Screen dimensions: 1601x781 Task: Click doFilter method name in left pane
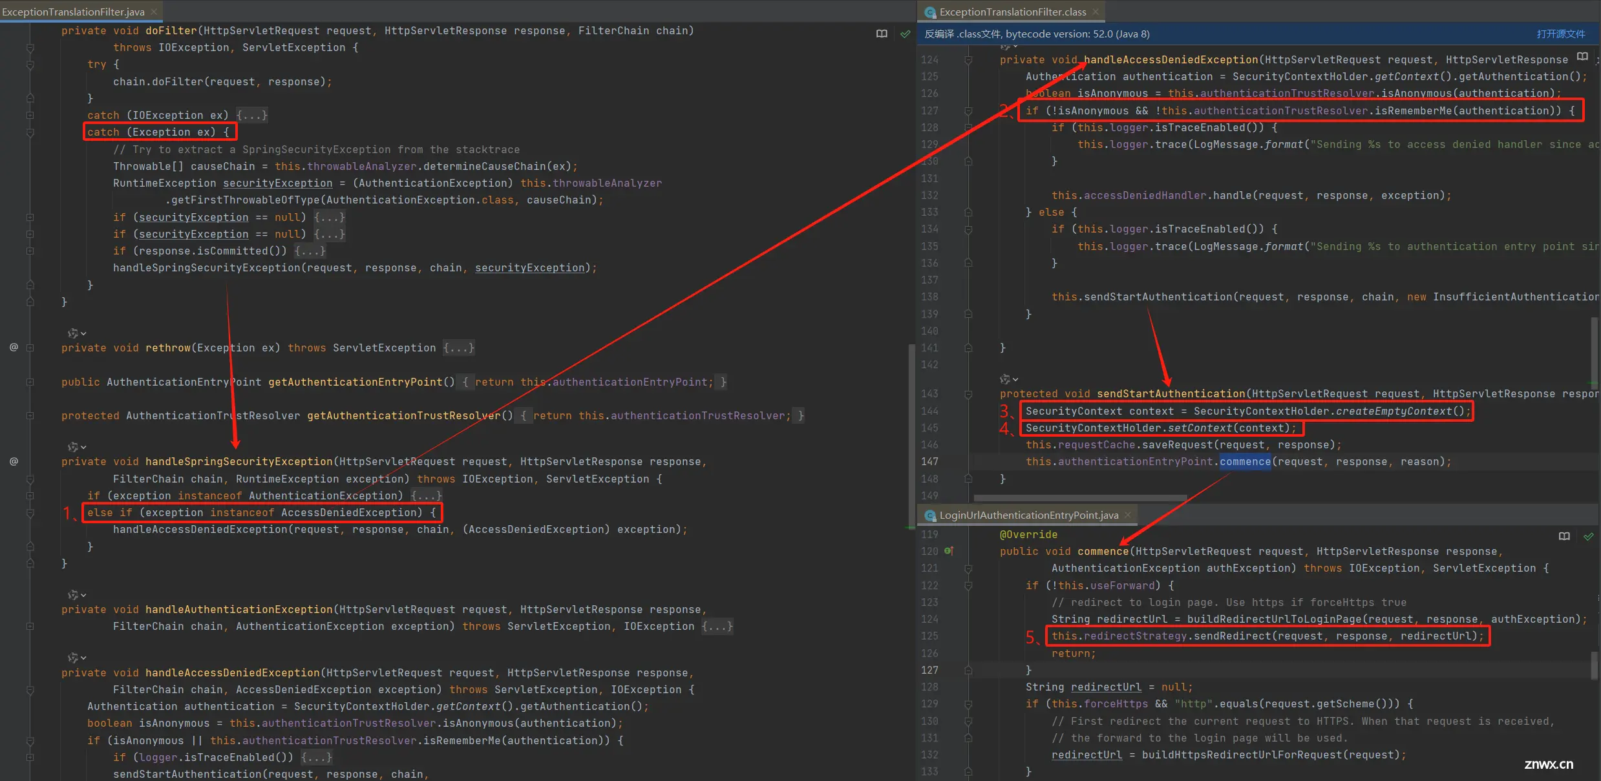click(171, 30)
